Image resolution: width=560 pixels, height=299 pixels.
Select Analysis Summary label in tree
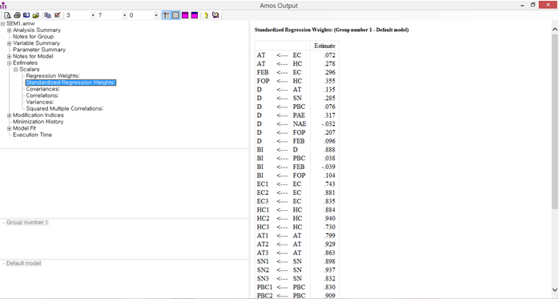click(x=37, y=30)
